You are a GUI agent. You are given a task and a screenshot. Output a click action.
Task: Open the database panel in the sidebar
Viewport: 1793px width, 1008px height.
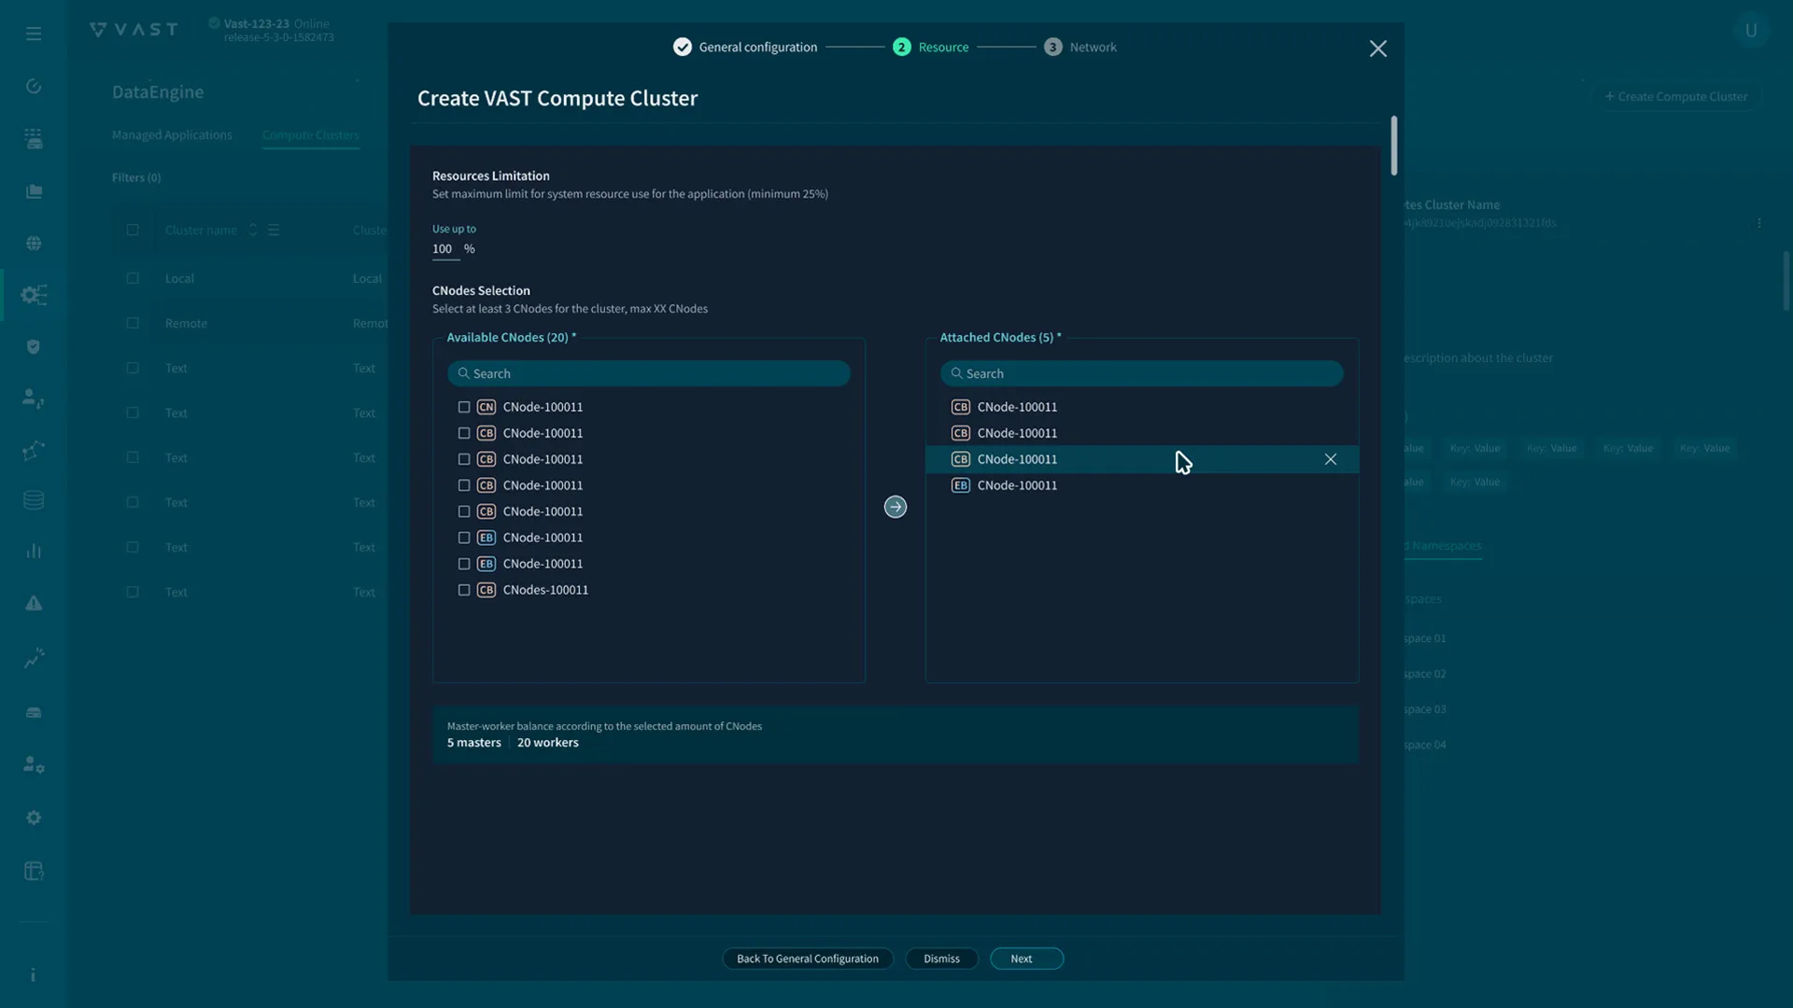34,500
